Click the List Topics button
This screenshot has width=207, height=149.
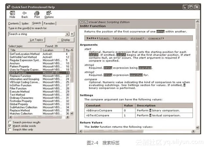[36, 40]
